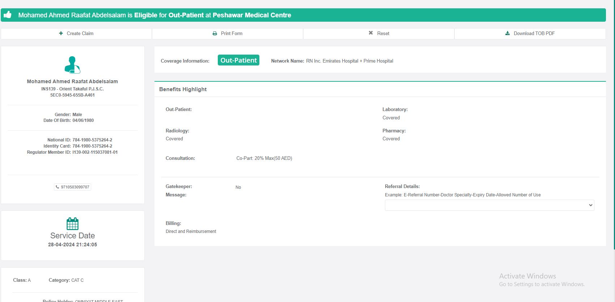Image resolution: width=615 pixels, height=302 pixels.
Task: Click the Service Date calendar icon
Action: (72, 224)
